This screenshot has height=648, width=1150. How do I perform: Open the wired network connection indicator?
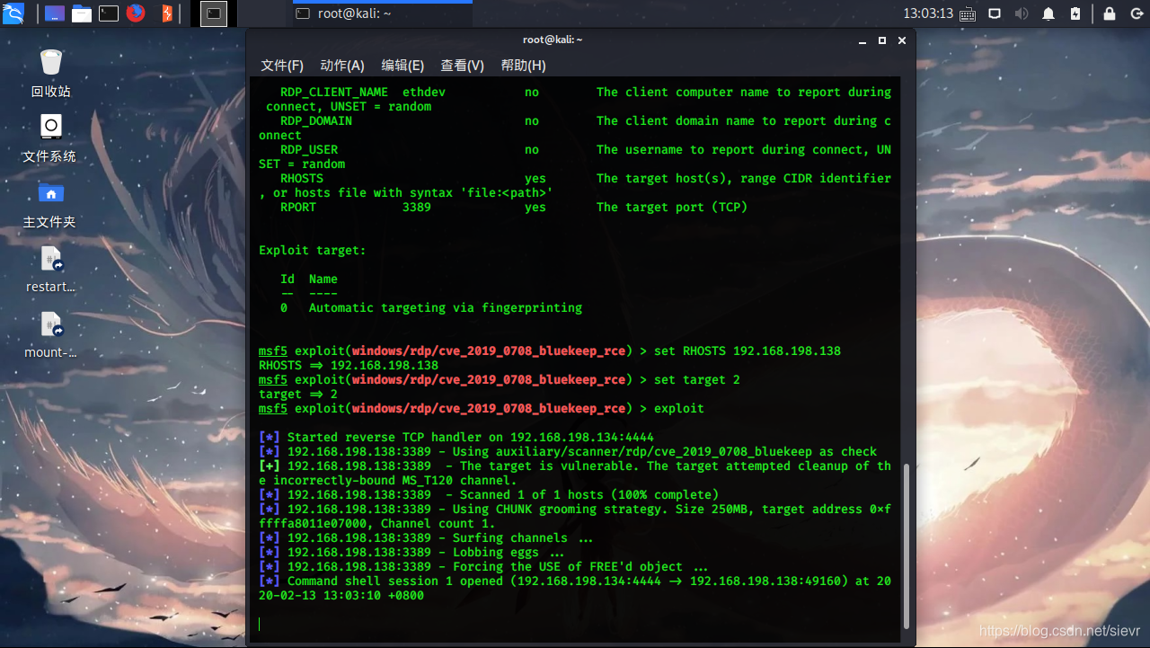(995, 13)
